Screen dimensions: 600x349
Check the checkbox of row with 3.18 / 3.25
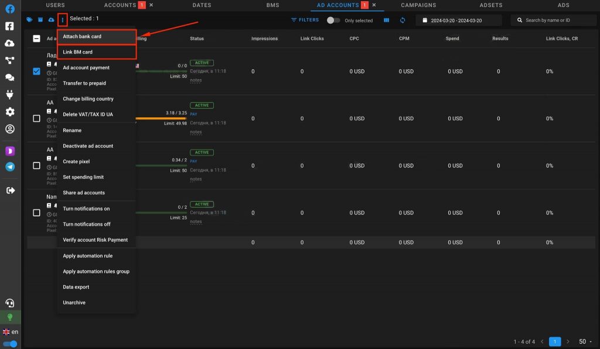[x=36, y=118]
